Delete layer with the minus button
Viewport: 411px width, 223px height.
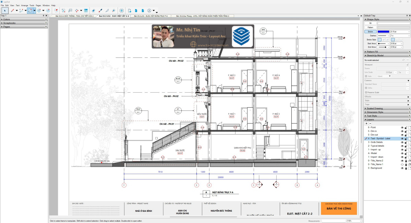[x=370, y=123]
